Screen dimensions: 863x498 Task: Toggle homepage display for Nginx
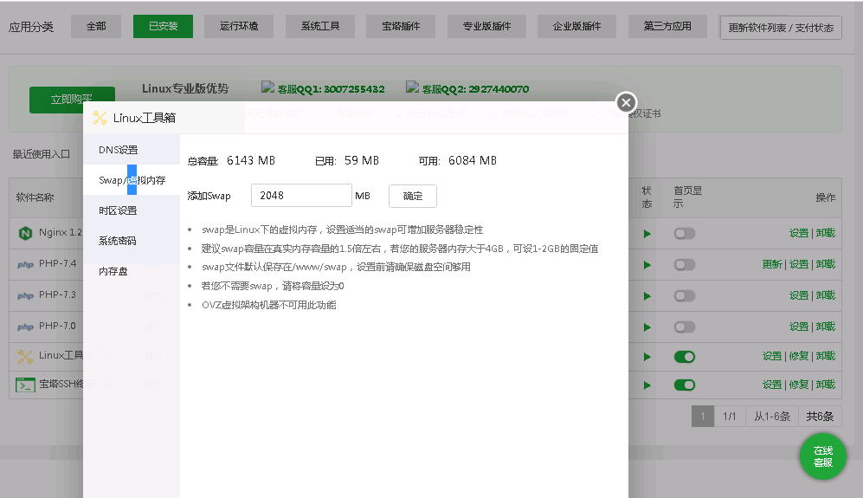point(685,234)
